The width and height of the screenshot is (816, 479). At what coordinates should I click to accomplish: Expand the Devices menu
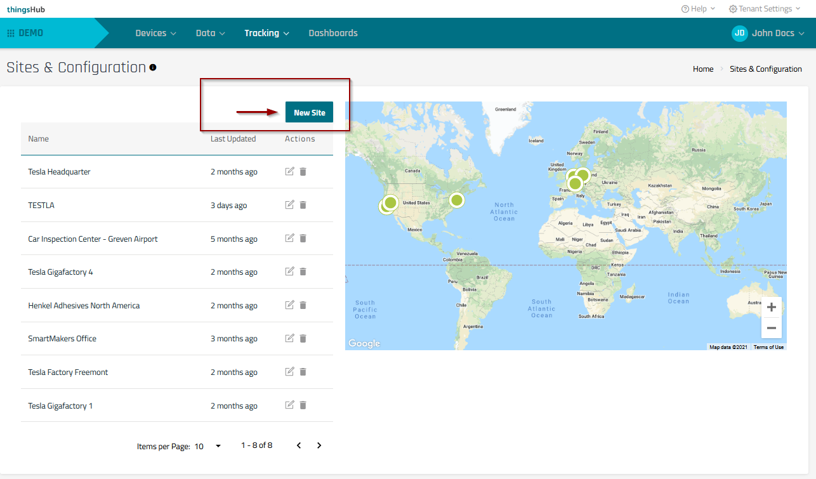click(155, 33)
